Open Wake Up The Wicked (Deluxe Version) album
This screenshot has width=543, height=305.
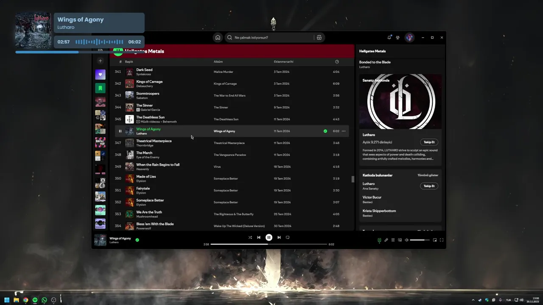tap(239, 226)
